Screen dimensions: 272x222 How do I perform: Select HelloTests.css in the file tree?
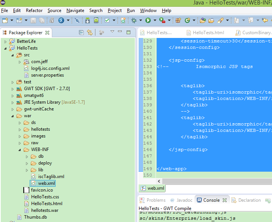pyautogui.click(x=45, y=197)
